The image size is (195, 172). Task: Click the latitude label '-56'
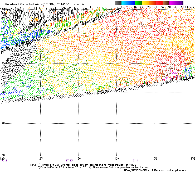coord(2,92)
